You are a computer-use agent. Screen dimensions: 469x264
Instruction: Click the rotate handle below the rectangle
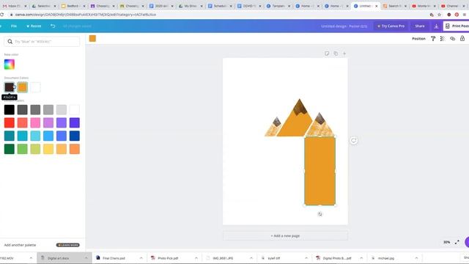point(320,214)
